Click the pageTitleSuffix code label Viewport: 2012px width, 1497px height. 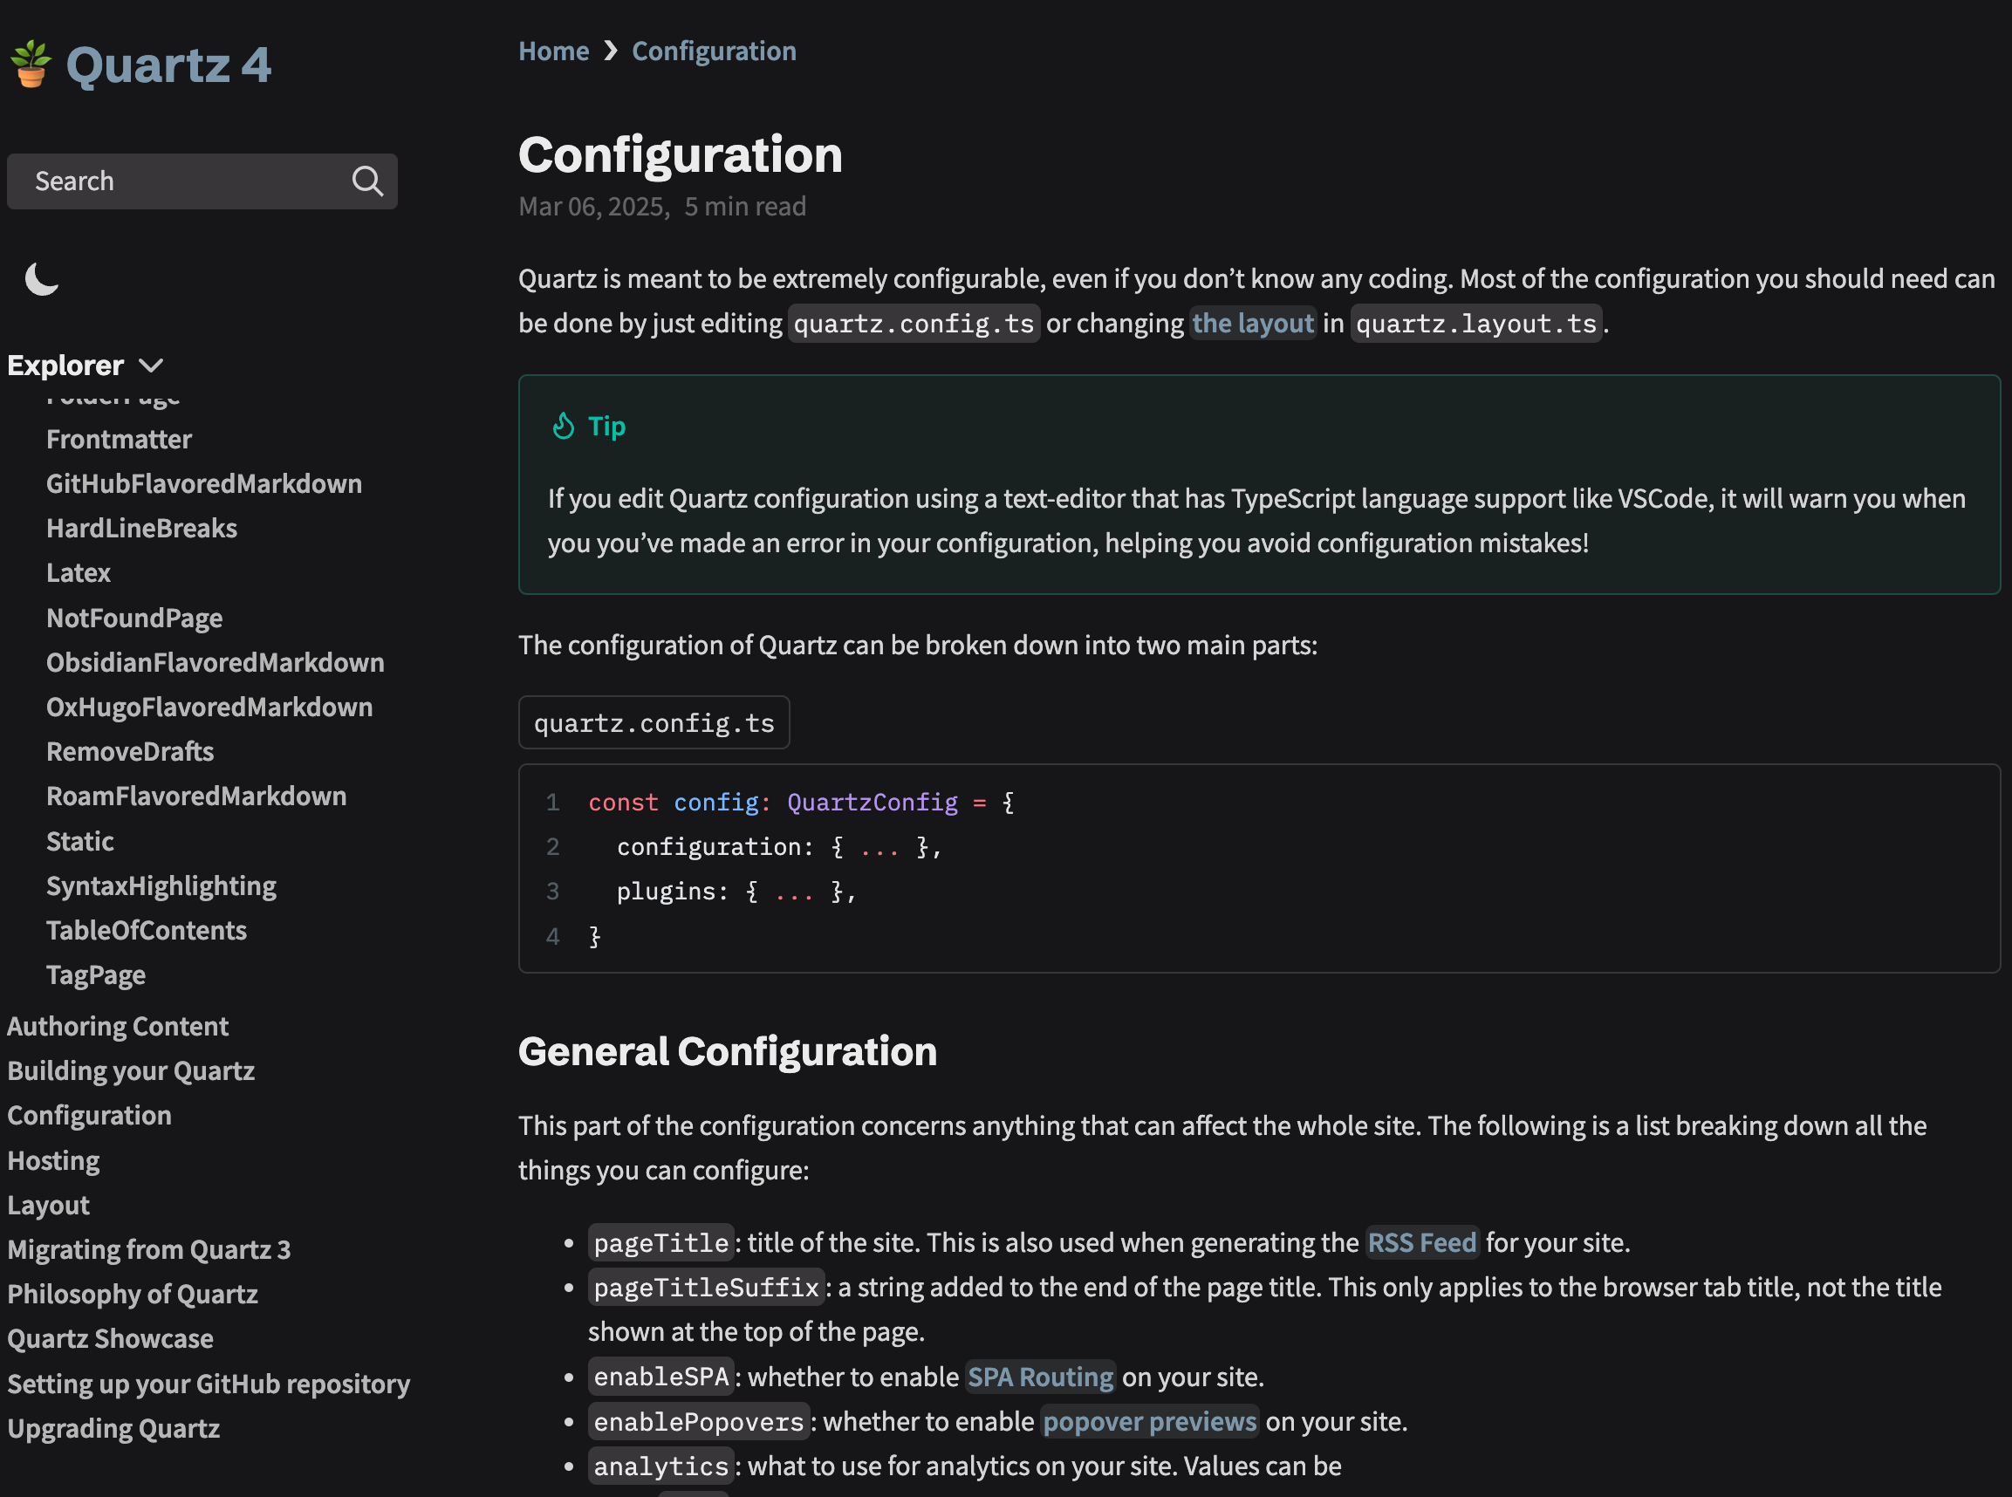(x=706, y=1287)
